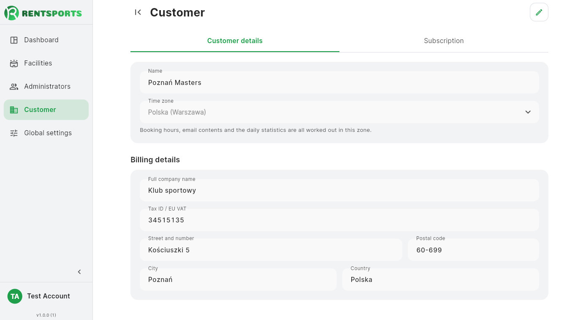Click the version text v1.0.0 (1)

click(46, 315)
